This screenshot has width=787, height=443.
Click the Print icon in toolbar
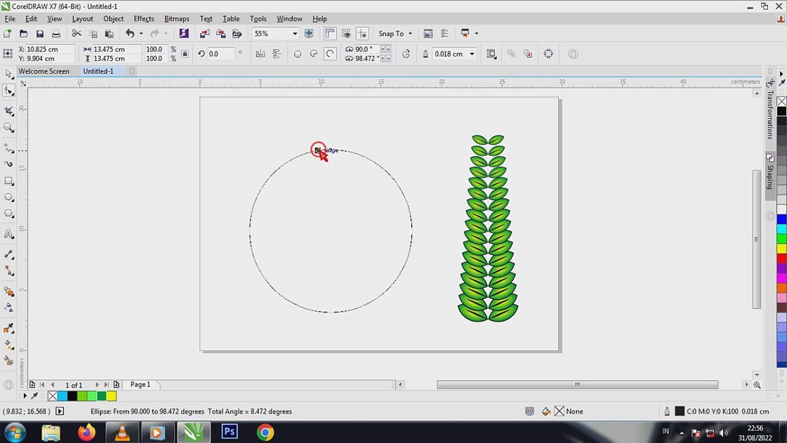tap(56, 34)
